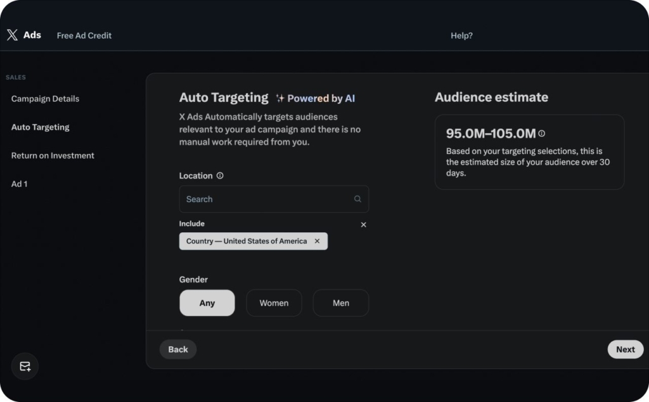The height and width of the screenshot is (402, 649).
Task: Select Men gender option
Action: [341, 303]
